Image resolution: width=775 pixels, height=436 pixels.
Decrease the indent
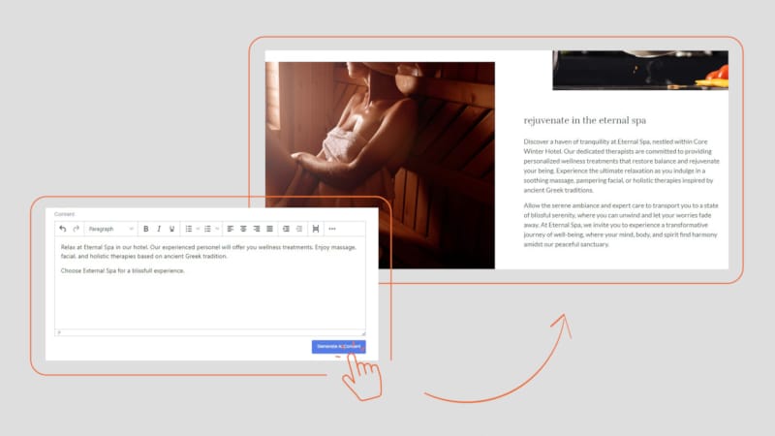pyautogui.click(x=286, y=229)
